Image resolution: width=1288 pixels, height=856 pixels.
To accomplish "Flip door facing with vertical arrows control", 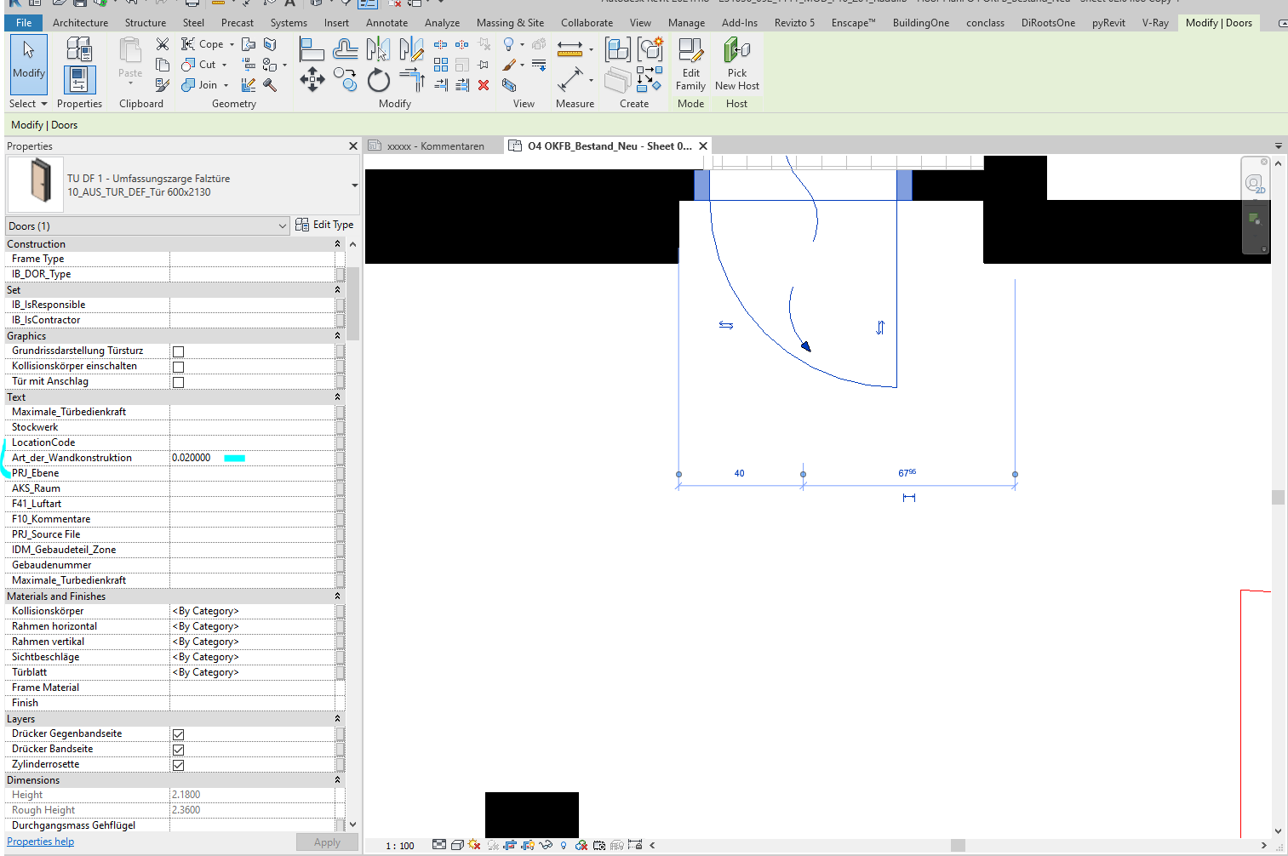I will point(880,328).
